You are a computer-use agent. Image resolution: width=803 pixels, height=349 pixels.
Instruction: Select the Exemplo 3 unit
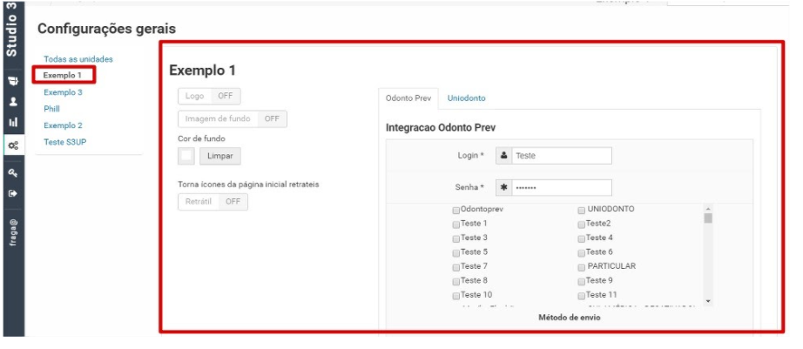(x=63, y=92)
